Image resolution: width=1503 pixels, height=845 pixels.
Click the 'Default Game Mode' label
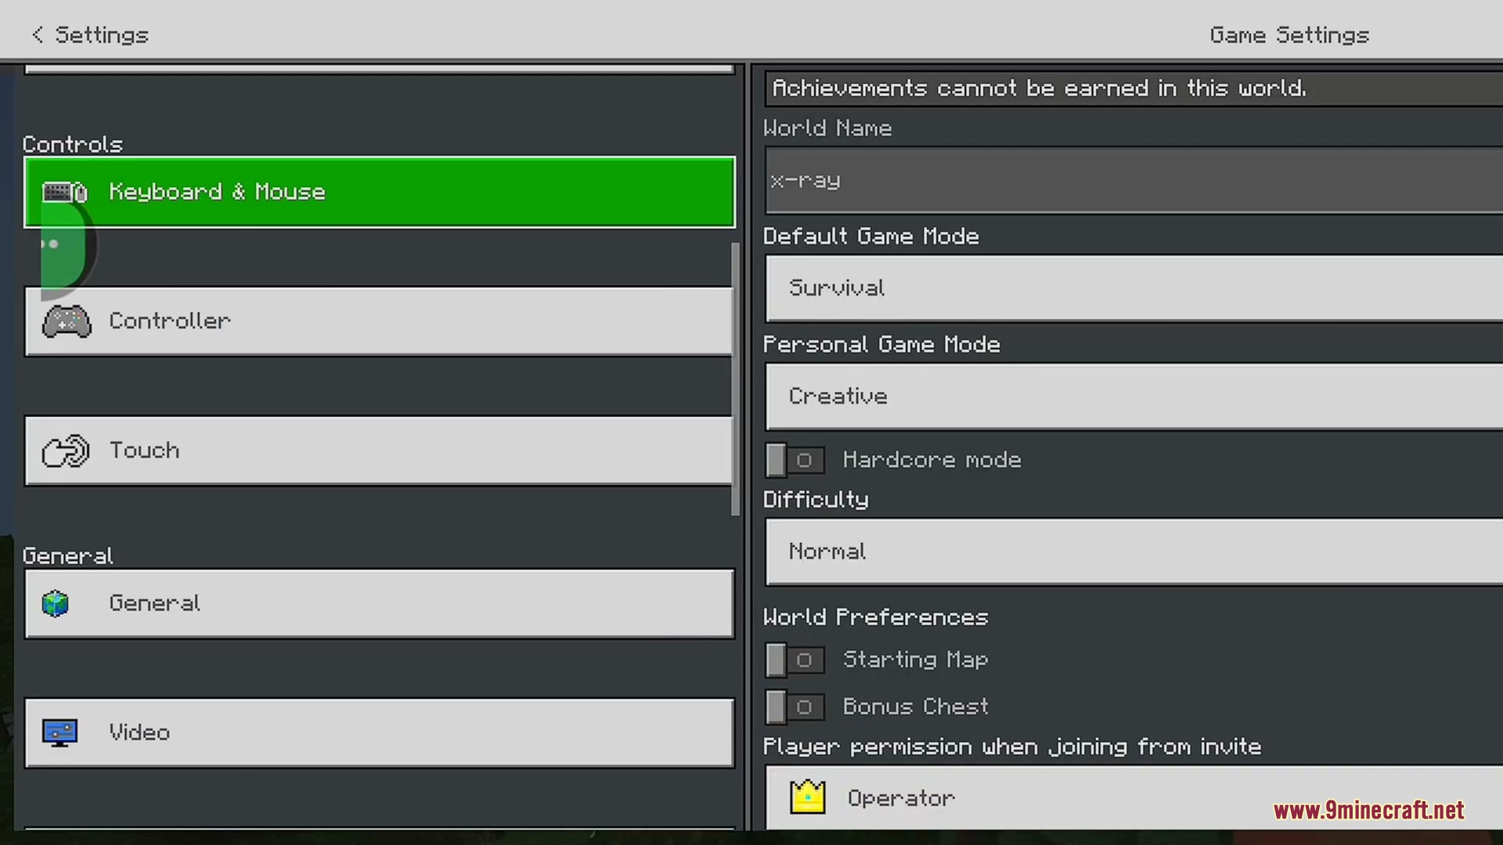point(871,236)
